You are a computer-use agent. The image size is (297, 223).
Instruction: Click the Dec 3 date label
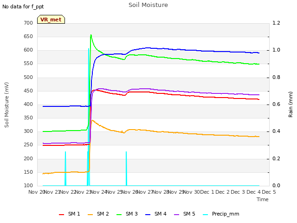tap(238, 192)
